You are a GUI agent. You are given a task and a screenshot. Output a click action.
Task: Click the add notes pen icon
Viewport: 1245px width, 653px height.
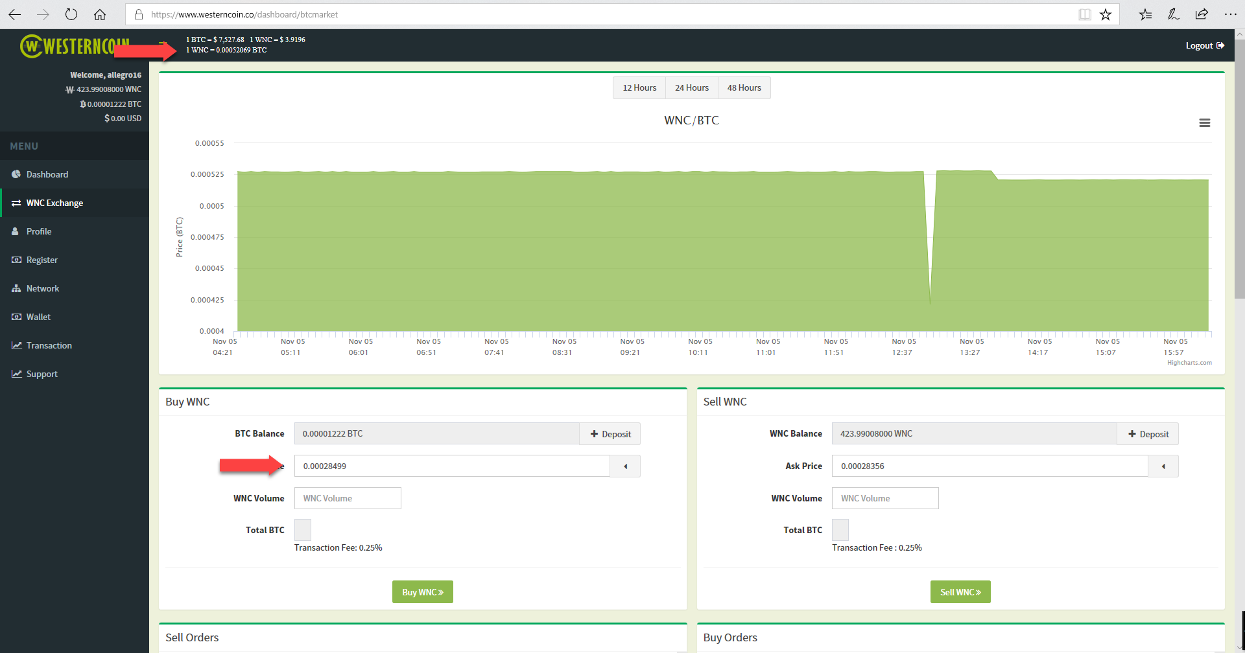pos(1174,14)
